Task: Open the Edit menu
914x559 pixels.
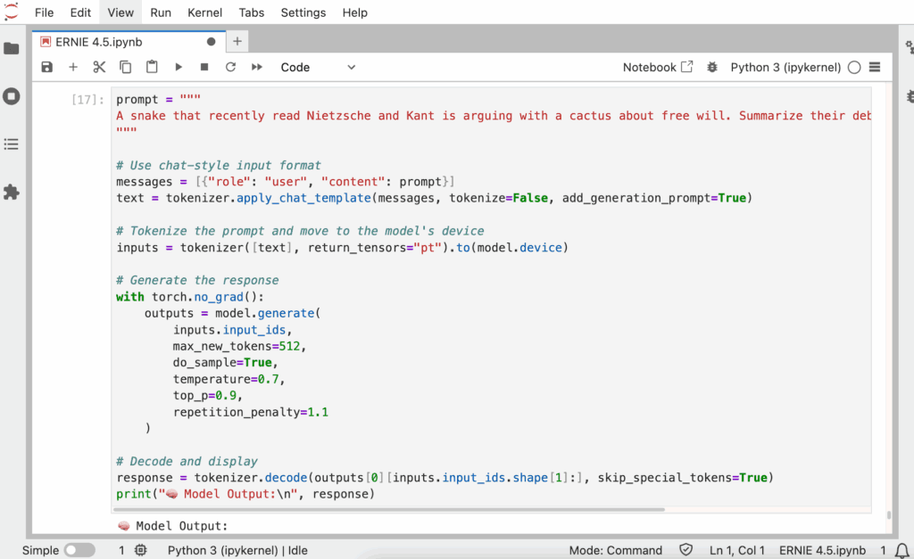Action: 80,12
